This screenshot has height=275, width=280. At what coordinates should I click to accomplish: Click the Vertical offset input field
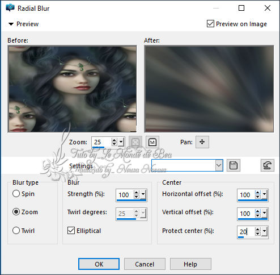[x=247, y=214]
